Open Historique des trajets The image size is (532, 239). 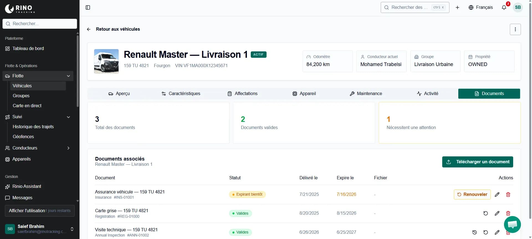click(x=38, y=127)
